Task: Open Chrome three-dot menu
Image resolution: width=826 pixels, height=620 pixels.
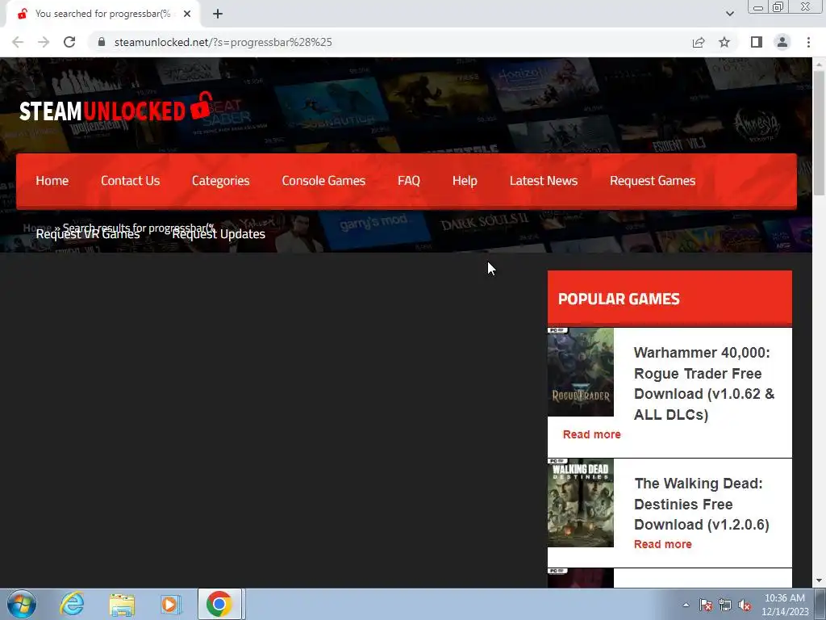Action: coord(808,42)
